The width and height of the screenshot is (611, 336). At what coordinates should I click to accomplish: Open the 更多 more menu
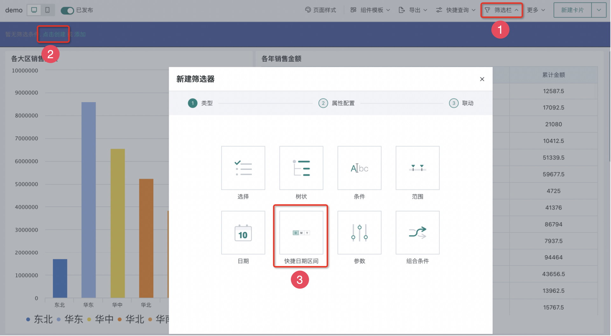tap(536, 10)
